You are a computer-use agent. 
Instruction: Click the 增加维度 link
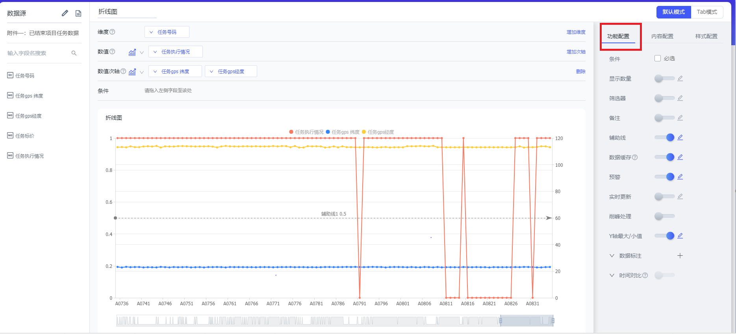[x=576, y=32]
